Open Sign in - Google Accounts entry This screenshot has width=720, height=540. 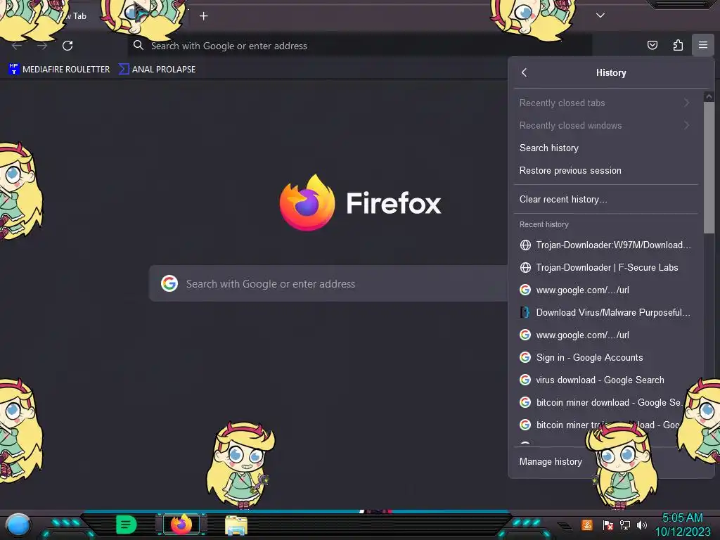[605, 357]
